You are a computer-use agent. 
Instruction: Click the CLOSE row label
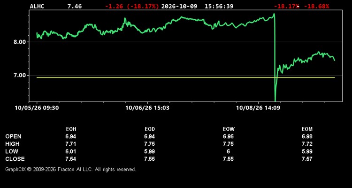click(x=15, y=159)
